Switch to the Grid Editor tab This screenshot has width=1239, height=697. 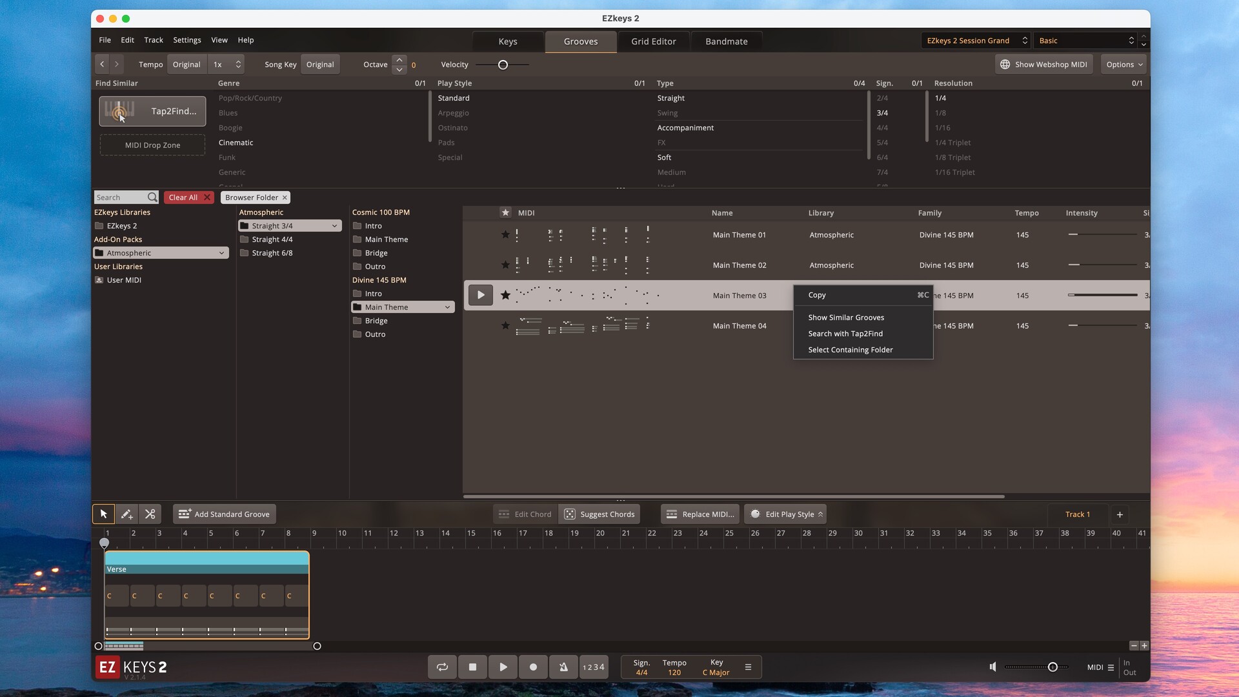(x=653, y=41)
